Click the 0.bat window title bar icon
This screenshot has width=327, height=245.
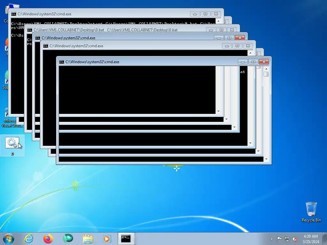[30, 30]
